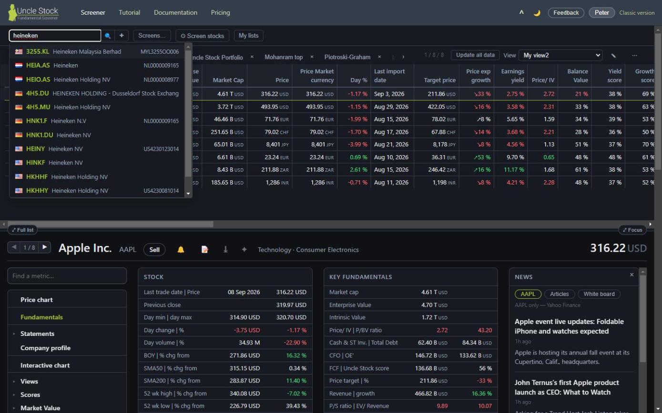Image resolution: width=662 pixels, height=413 pixels.
Task: Click the magnifier search icon next to heineken
Action: click(108, 36)
